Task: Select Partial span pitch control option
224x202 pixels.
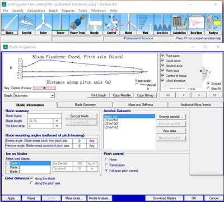Action: click(106, 165)
